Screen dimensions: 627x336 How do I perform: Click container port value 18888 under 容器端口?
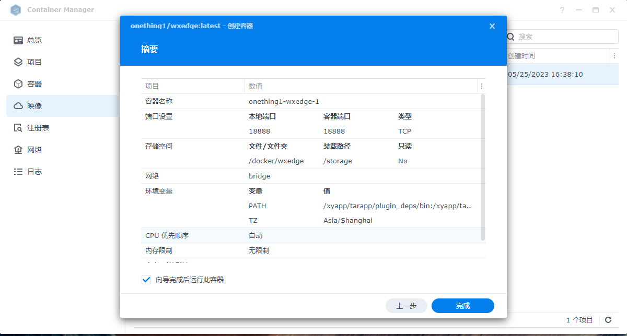click(334, 131)
